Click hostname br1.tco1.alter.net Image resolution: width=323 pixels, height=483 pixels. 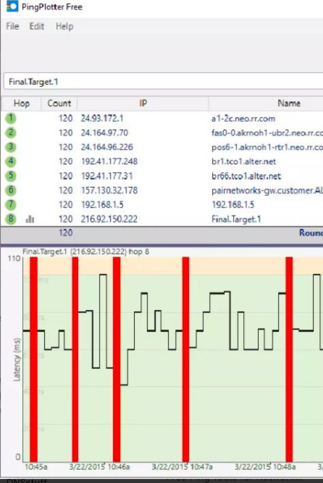coord(244,162)
